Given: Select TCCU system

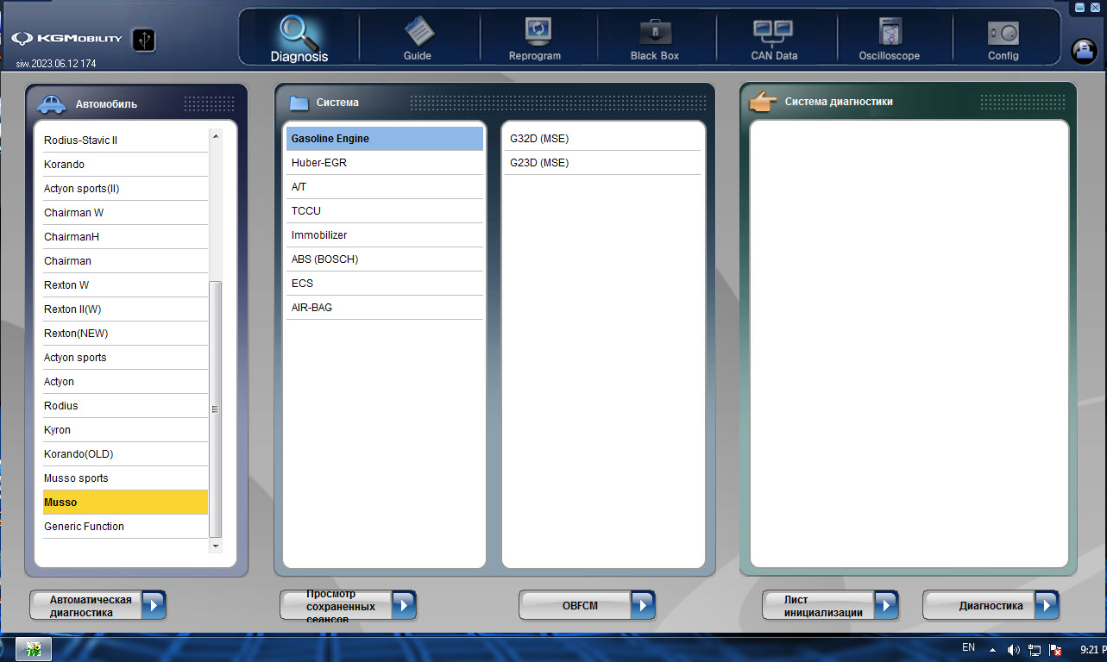Looking at the screenshot, I should (x=385, y=210).
